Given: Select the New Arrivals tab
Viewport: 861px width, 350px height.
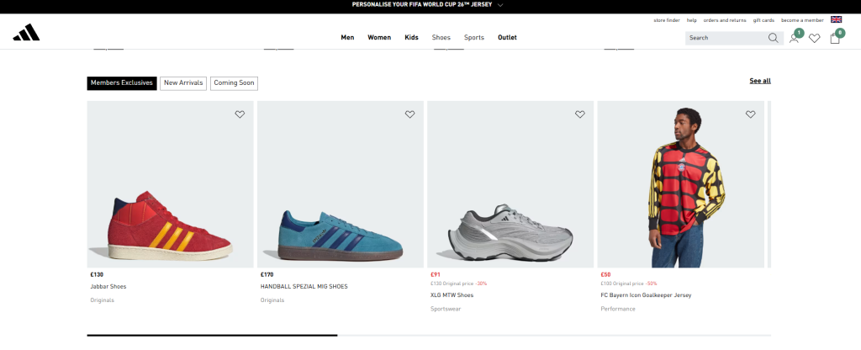Looking at the screenshot, I should click(x=183, y=83).
